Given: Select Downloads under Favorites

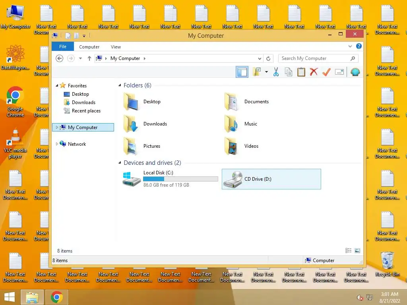Looking at the screenshot, I should (x=83, y=102).
